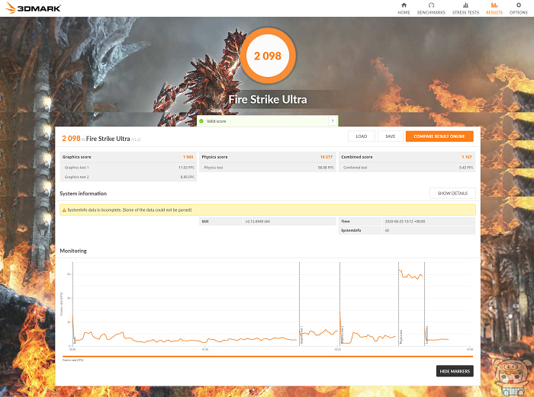
Task: Select the Graphics score header row
Action: pyautogui.click(x=128, y=157)
